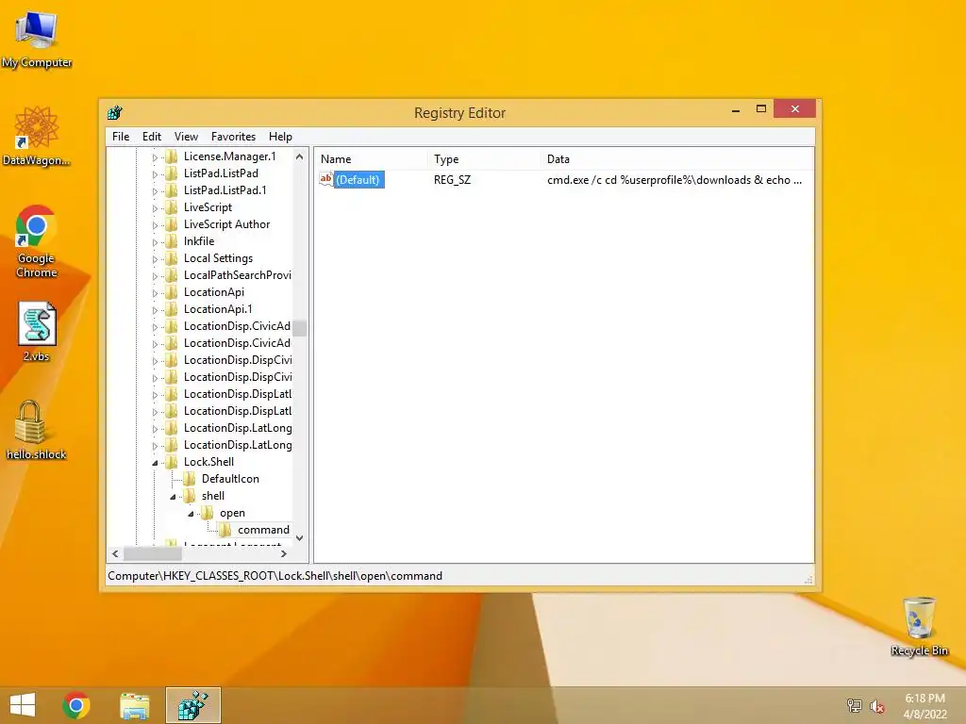Click the taskbar clock and date
This screenshot has width=966, height=724.
click(924, 706)
